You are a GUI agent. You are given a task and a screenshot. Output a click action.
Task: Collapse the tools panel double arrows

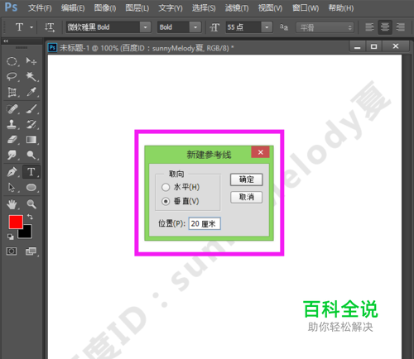point(6,41)
